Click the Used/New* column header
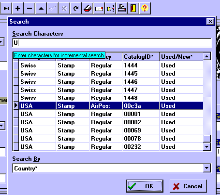 [x=181, y=57]
